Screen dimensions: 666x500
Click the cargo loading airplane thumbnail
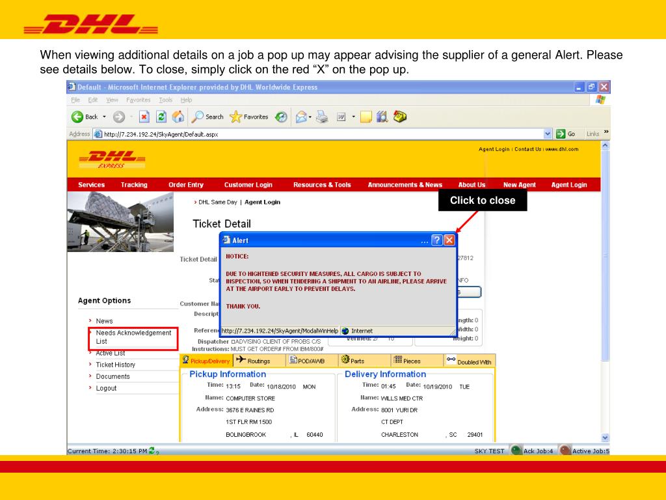pos(120,221)
